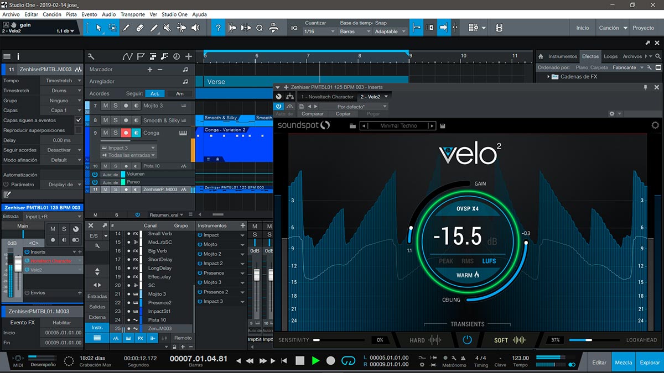This screenshot has width=664, height=373.
Task: Solo the Smooth & Silky track
Action: coord(116,120)
